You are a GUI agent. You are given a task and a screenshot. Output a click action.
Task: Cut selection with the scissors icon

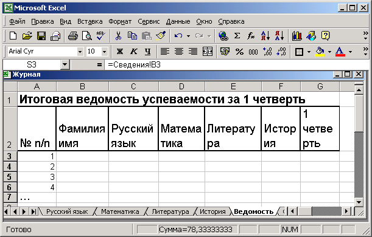click(118, 36)
